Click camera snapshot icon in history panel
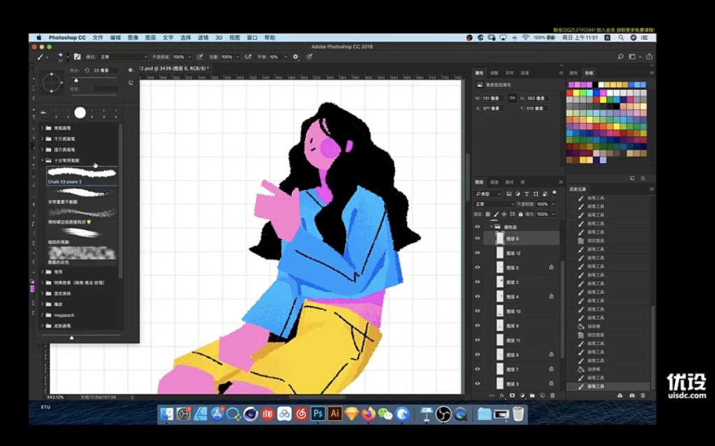Viewport: 715px width, 446px height. (632, 395)
